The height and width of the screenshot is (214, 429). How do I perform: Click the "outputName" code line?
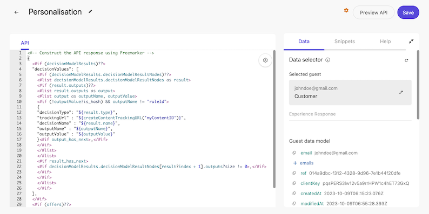click(x=75, y=129)
